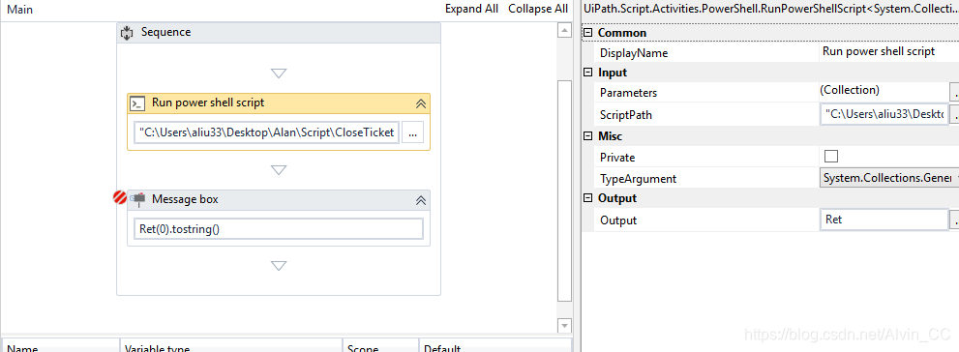This screenshot has width=959, height=352.
Task: Click the breakpoint marker beside Message box
Action: (120, 197)
